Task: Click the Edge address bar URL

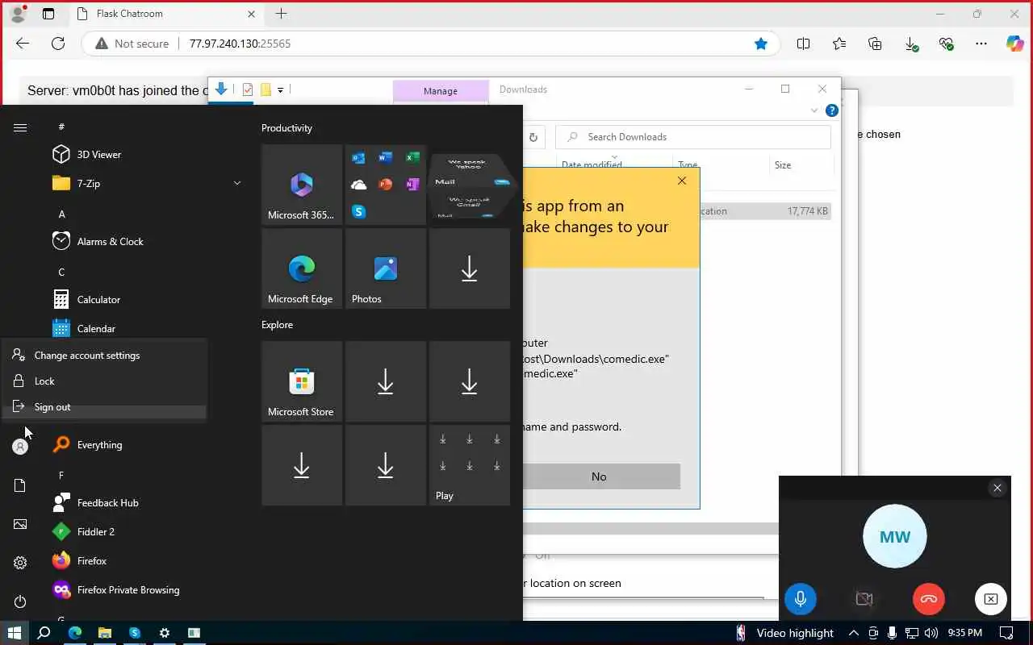Action: (240, 44)
